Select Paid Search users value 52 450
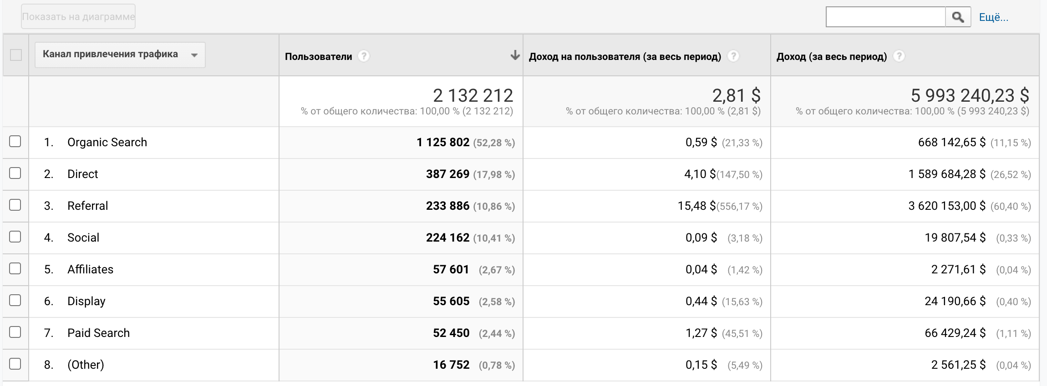 pos(451,333)
